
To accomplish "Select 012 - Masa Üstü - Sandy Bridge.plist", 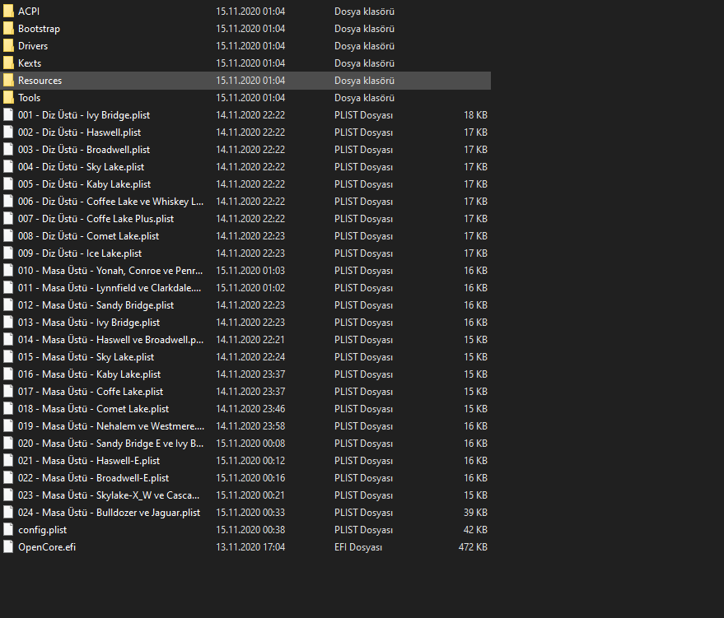I will coord(96,305).
